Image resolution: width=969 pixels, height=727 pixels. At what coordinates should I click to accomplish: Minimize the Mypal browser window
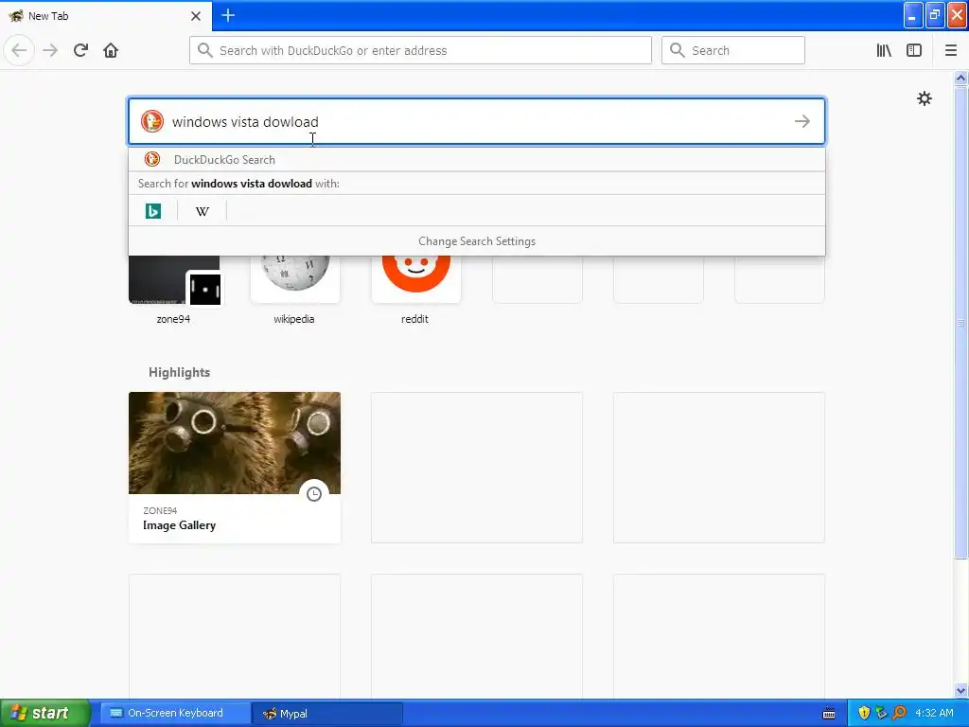pyautogui.click(x=913, y=15)
